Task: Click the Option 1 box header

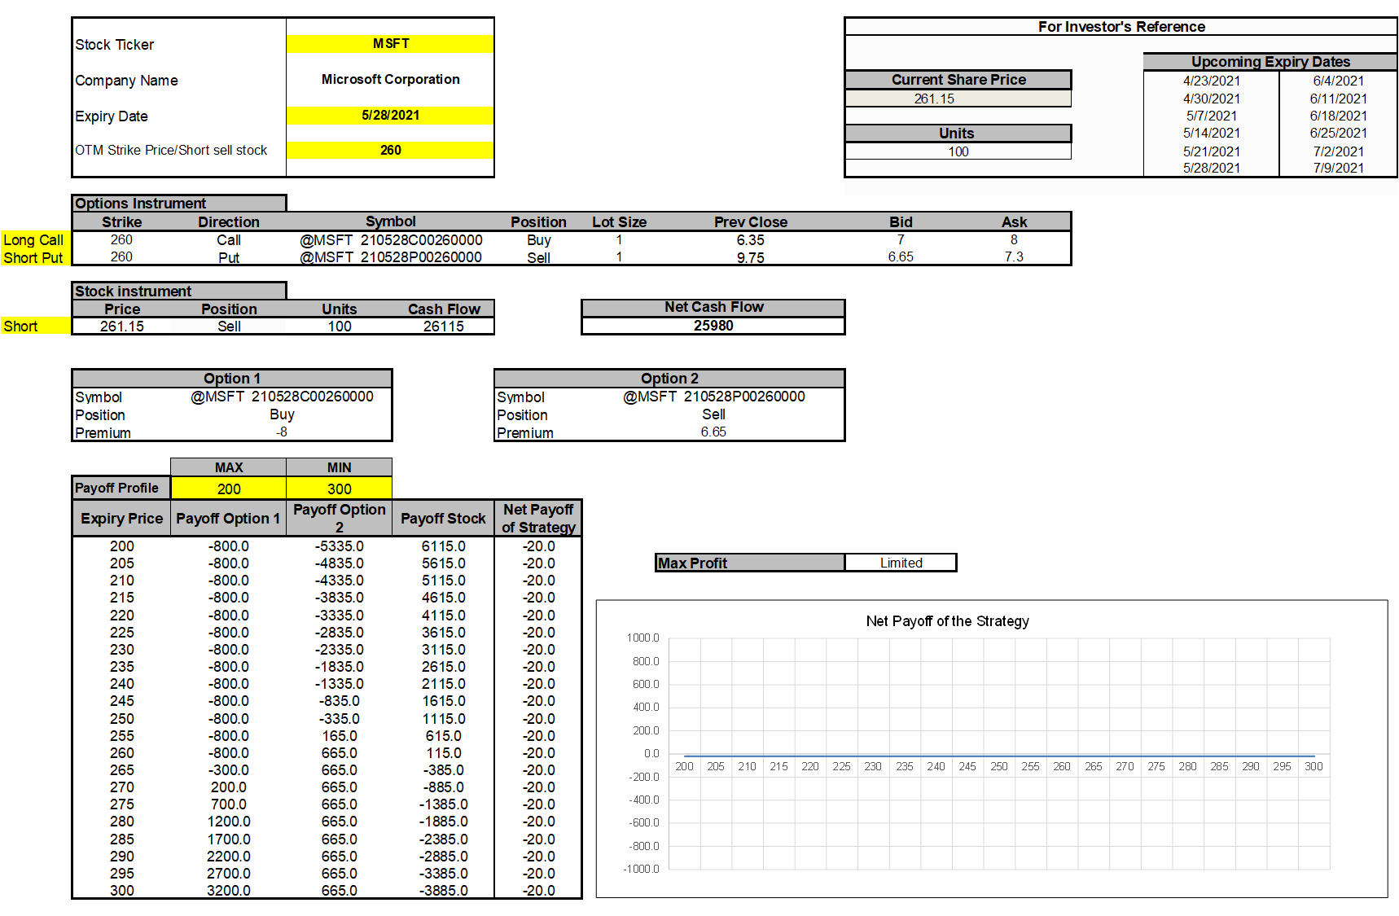Action: [x=232, y=379]
